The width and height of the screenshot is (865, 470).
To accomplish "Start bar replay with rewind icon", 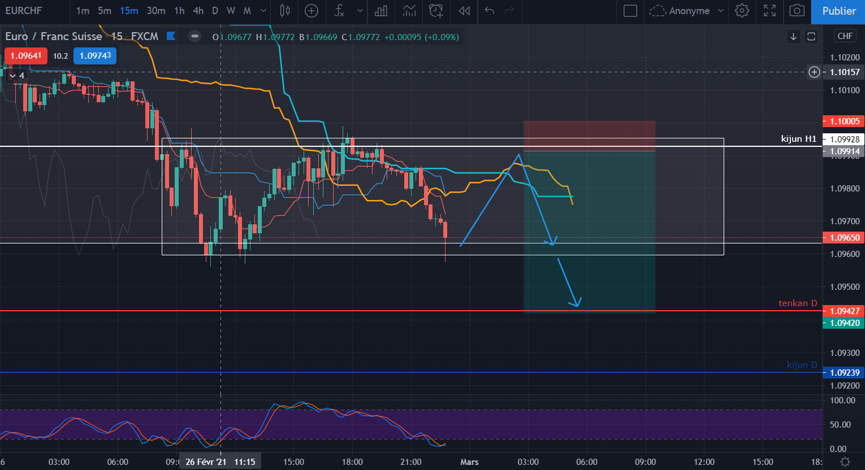I will 464,11.
